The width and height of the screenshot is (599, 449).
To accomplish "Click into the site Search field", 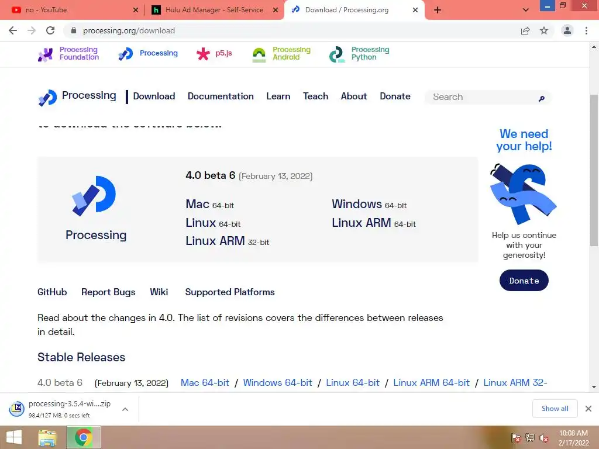I will tap(488, 98).
